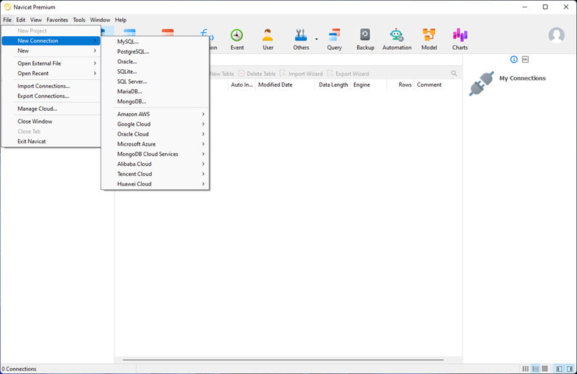Sort by Rows column header
The width and height of the screenshot is (577, 374).
pyautogui.click(x=401, y=85)
